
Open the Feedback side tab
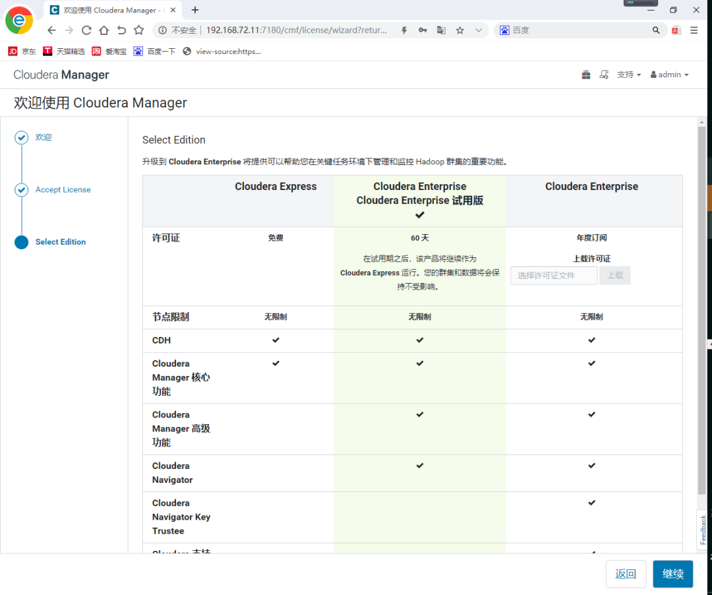pyautogui.click(x=703, y=530)
